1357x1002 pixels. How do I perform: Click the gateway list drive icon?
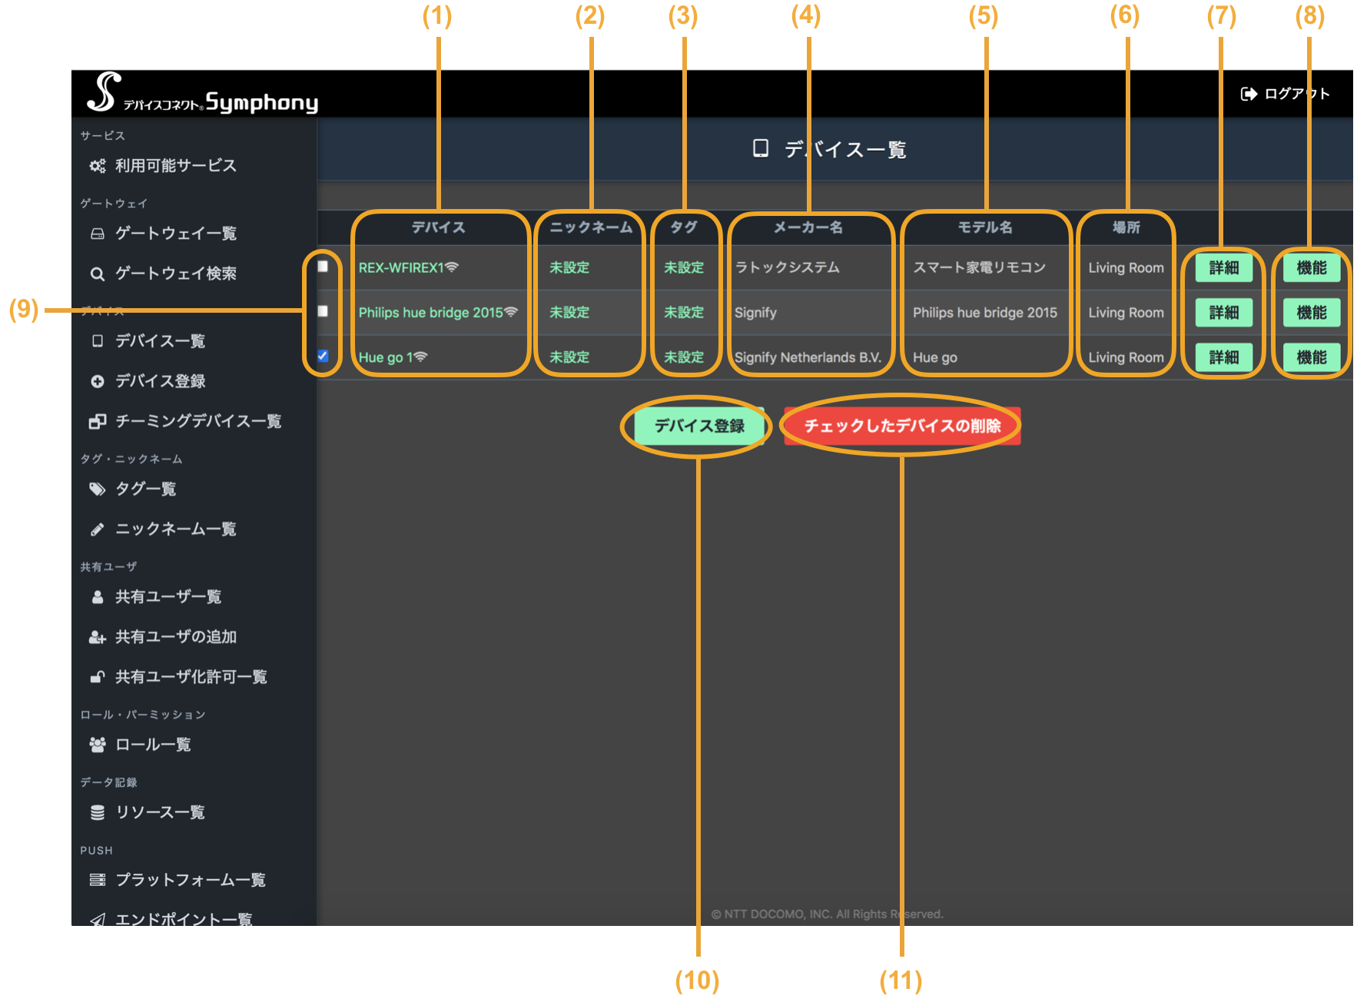point(98,234)
